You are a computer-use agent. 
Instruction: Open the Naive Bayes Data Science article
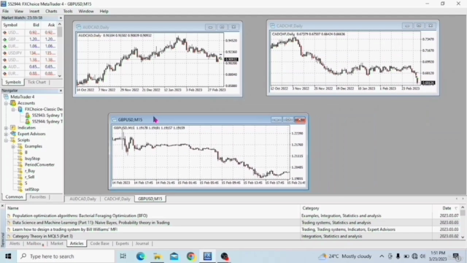[90, 223]
